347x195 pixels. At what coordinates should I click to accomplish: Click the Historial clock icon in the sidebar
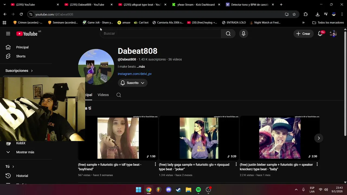(x=8, y=176)
